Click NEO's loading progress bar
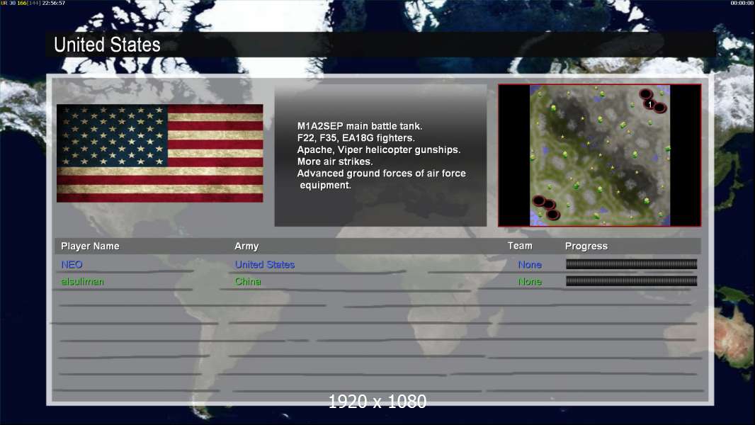The width and height of the screenshot is (755, 425). tap(631, 263)
